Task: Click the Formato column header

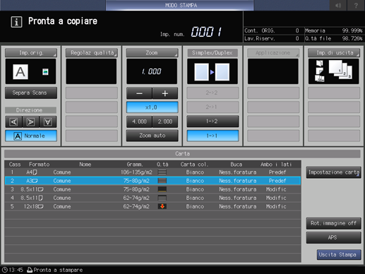Action: (39, 165)
